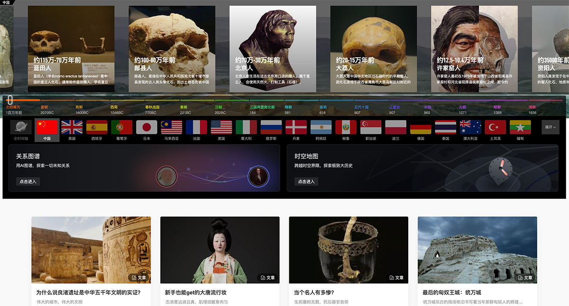
Task: Open the 全时间轴 globe icon
Action: [21, 127]
